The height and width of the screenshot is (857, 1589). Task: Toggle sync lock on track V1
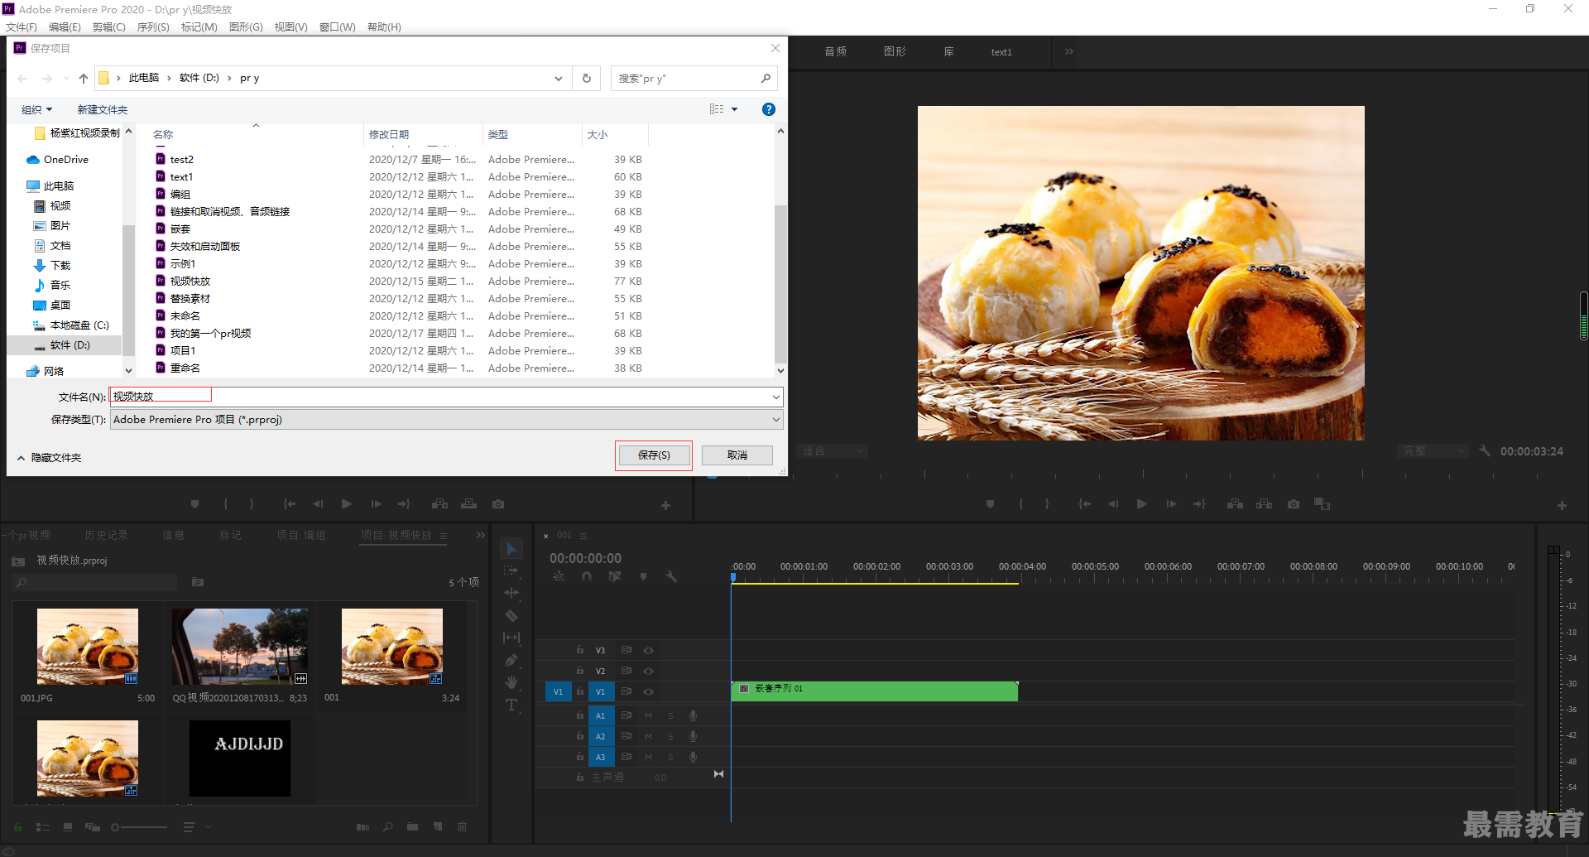tap(626, 692)
